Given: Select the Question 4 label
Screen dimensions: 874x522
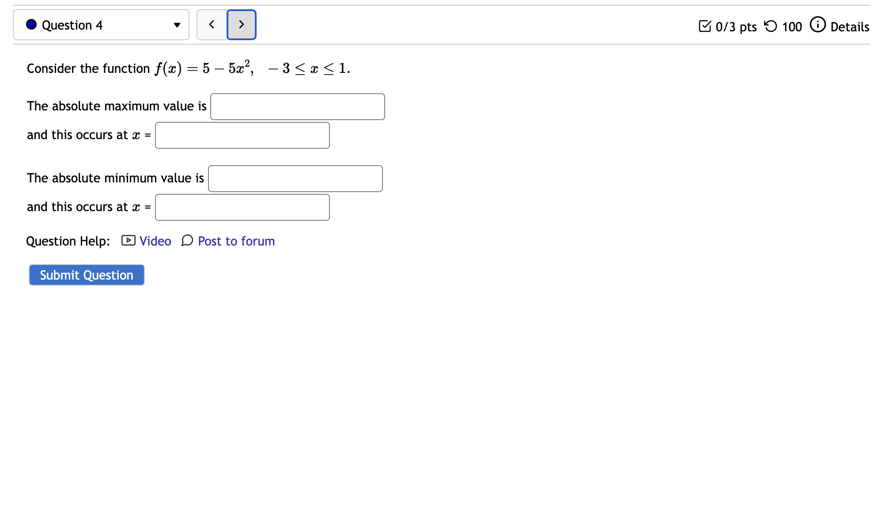Looking at the screenshot, I should point(72,25).
